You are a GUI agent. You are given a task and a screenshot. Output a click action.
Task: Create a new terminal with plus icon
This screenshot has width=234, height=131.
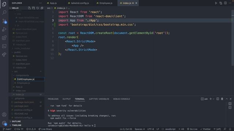point(211,99)
